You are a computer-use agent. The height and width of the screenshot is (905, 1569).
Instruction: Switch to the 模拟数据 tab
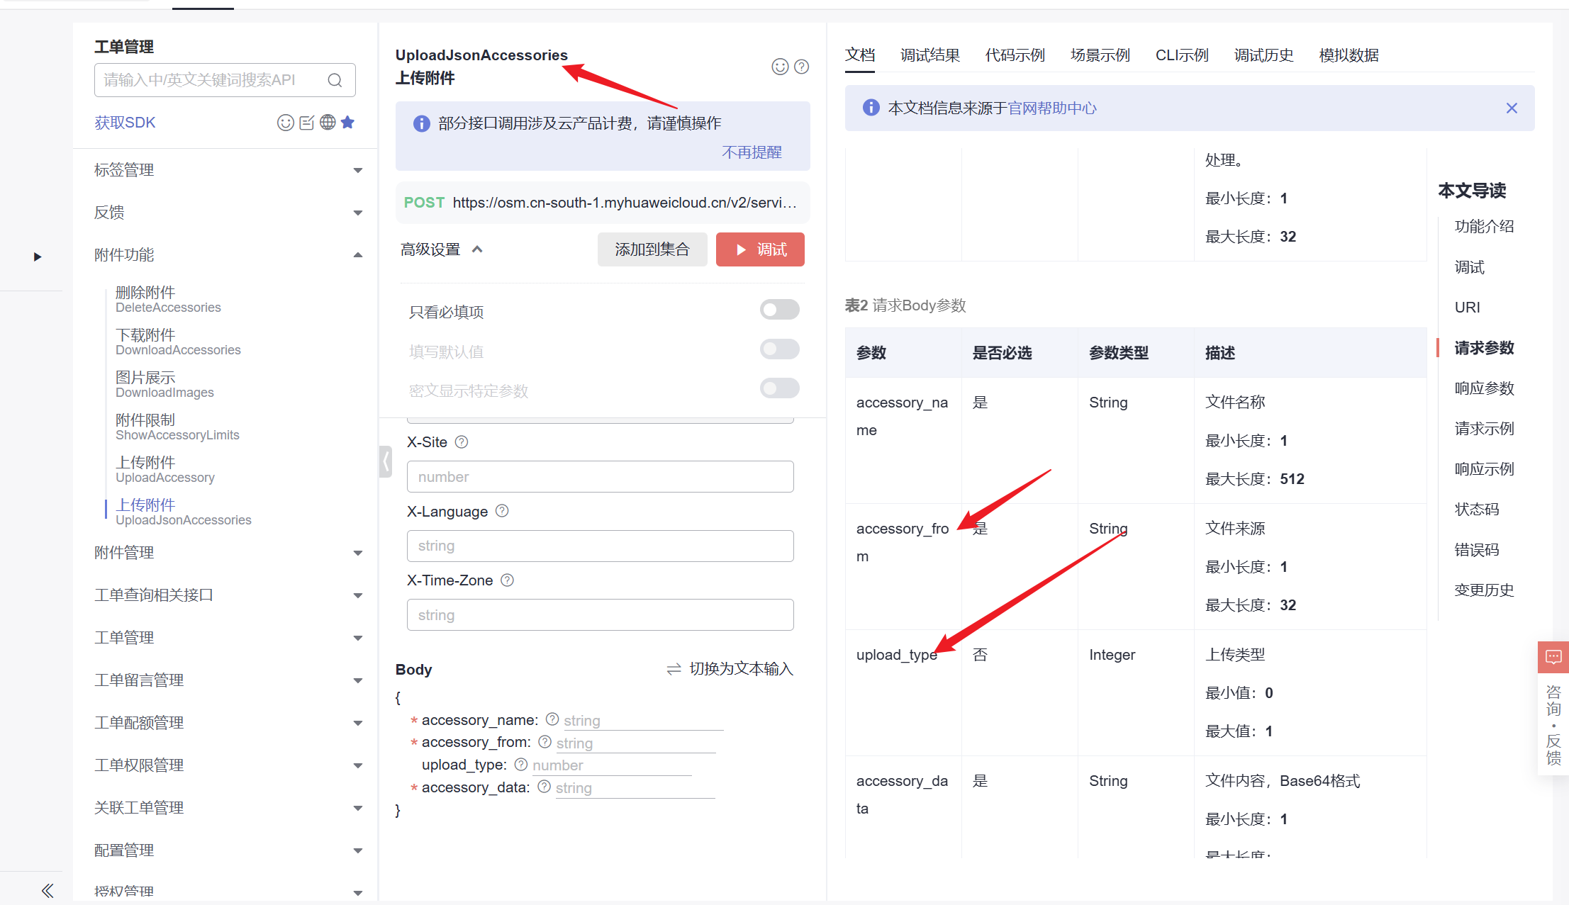1349,55
